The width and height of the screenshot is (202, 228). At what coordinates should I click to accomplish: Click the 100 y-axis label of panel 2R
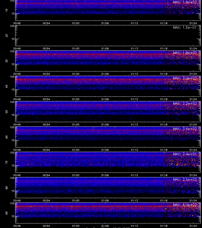(12, 26)
